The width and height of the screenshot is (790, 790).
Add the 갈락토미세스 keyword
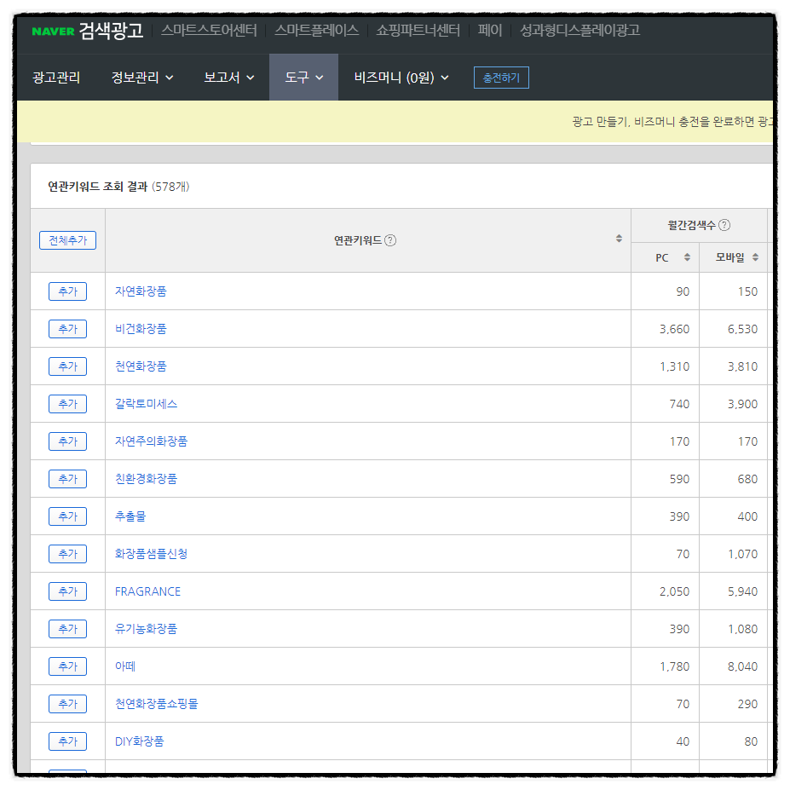(67, 404)
